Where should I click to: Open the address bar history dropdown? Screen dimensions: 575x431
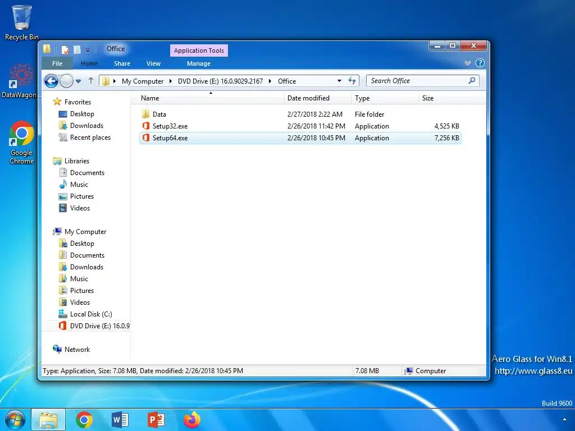click(339, 81)
